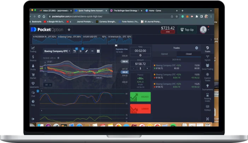
Task: Close the FACEBOOK OTC asset tab
Action: click(34, 37)
